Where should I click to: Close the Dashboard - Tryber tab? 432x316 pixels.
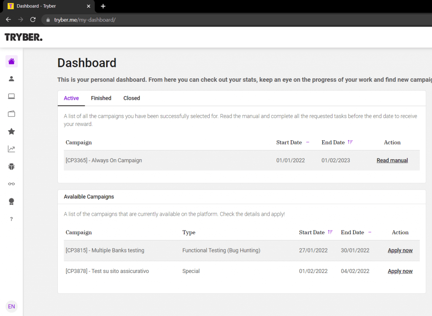[89, 6]
